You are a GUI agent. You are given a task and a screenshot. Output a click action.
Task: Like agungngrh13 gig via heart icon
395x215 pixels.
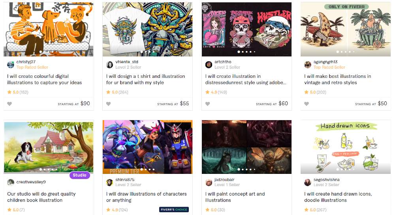click(x=307, y=104)
